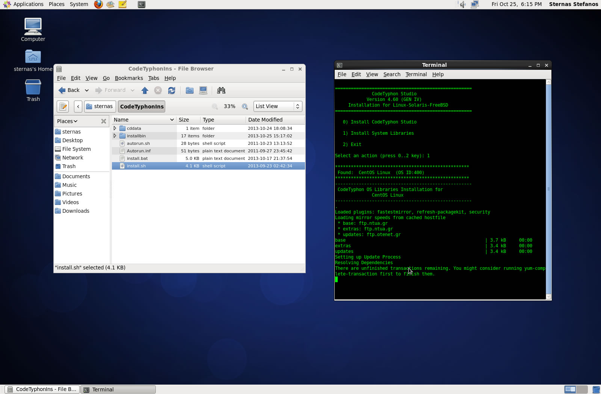This screenshot has width=601, height=394.
Task: Open the Go menu
Action: pyautogui.click(x=106, y=78)
